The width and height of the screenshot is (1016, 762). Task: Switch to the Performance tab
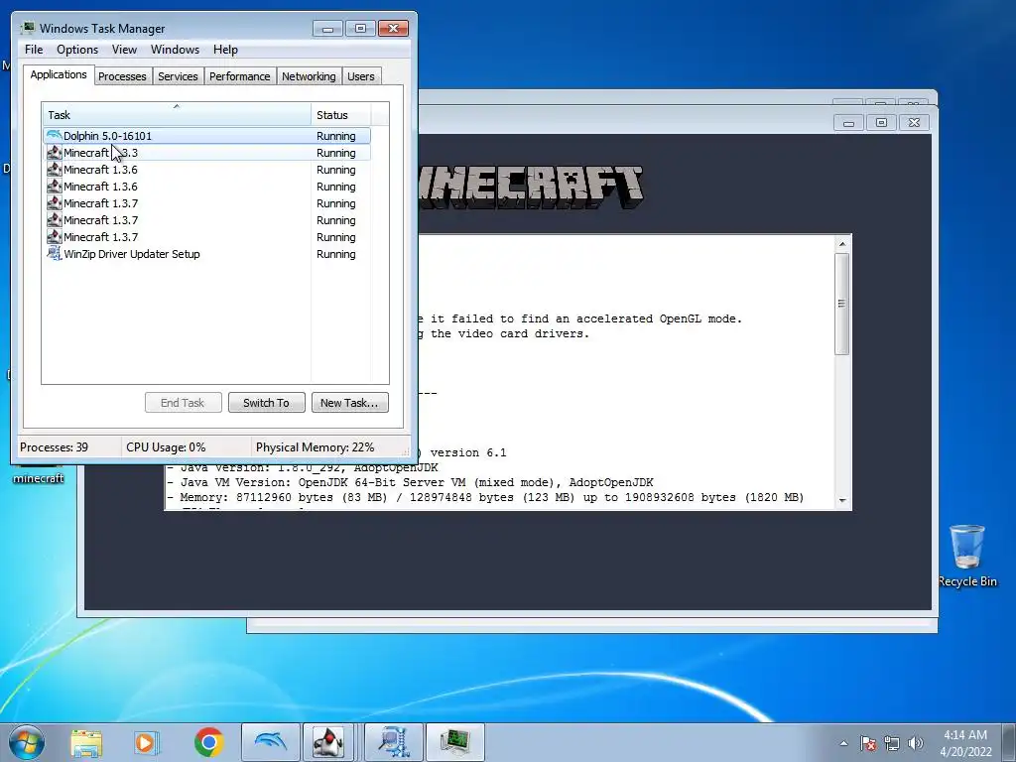click(240, 76)
